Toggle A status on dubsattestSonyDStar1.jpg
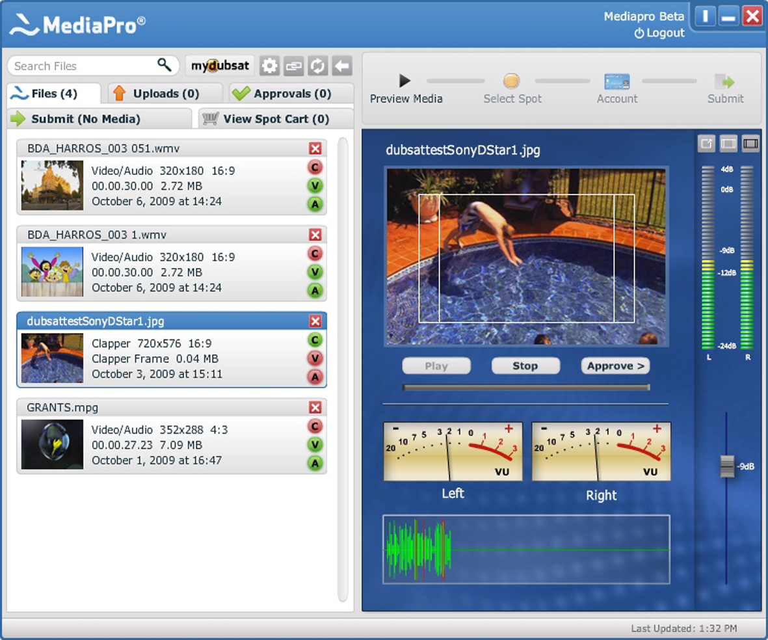The height and width of the screenshot is (640, 768). (x=315, y=377)
